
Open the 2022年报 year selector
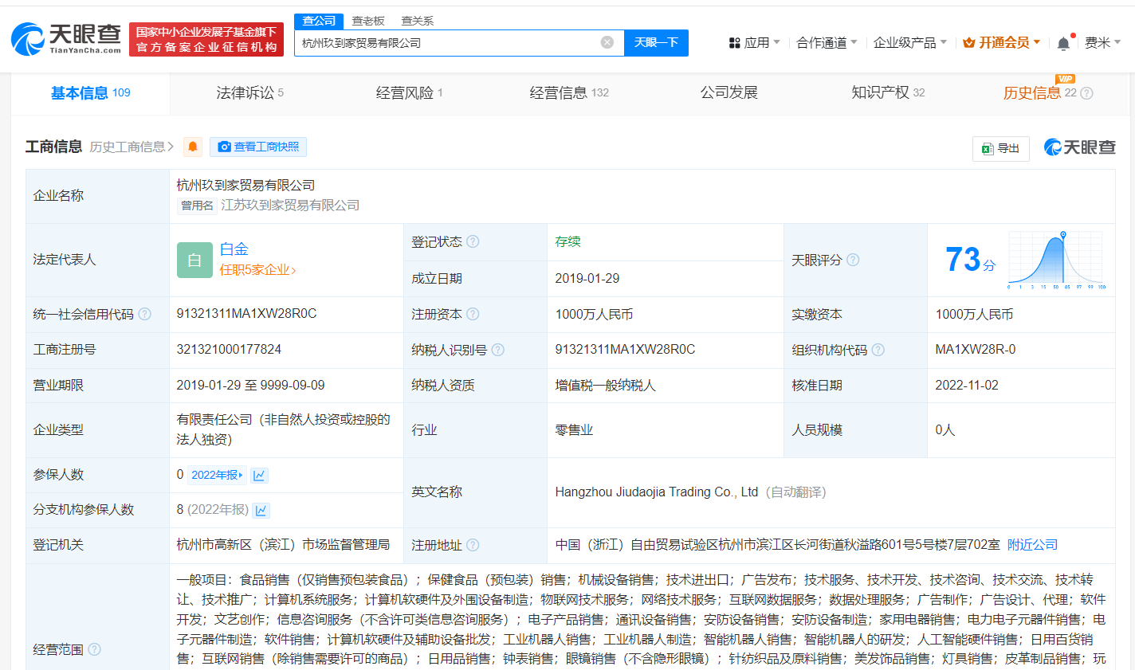[217, 476]
